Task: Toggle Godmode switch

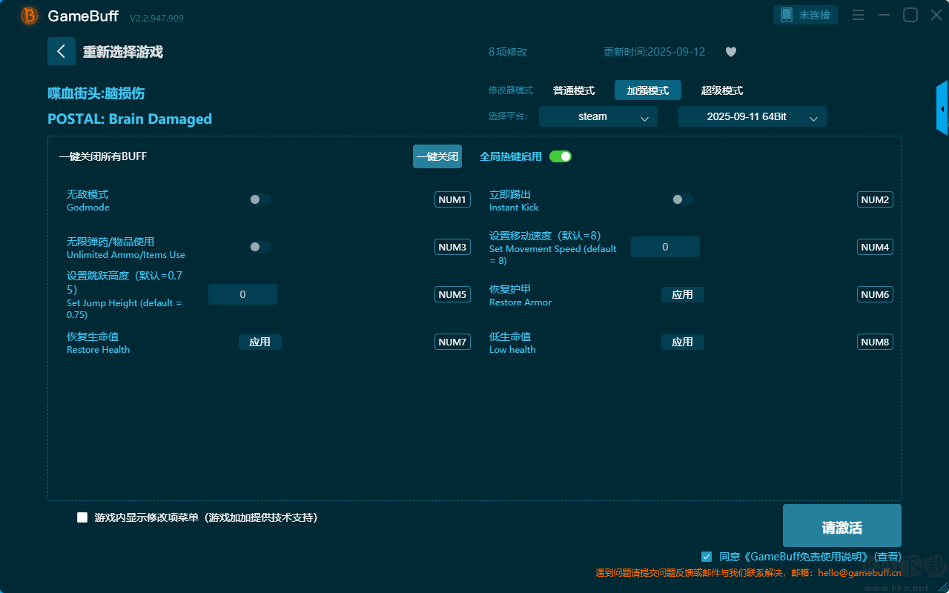Action: (260, 199)
